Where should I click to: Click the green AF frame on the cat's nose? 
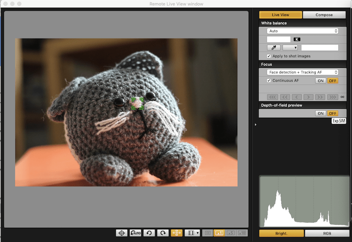pyautogui.click(x=137, y=104)
